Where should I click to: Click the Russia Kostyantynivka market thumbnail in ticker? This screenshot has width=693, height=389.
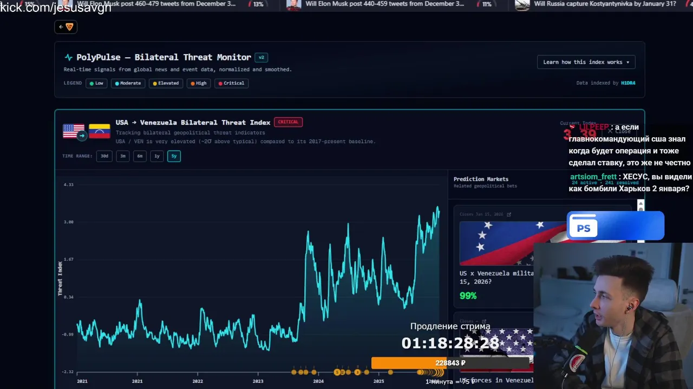tap(522, 4)
